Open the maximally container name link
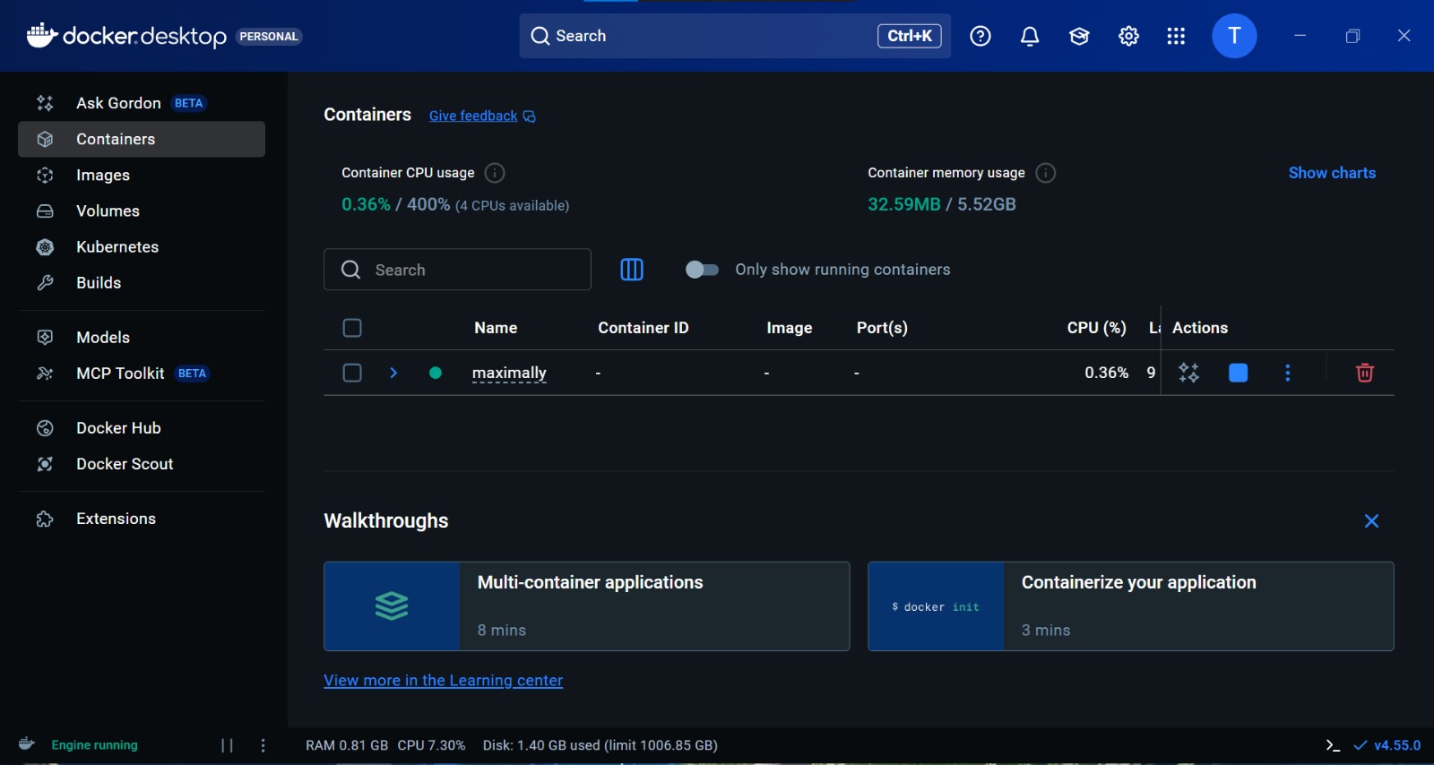Viewport: 1434px width, 765px height. (x=509, y=373)
